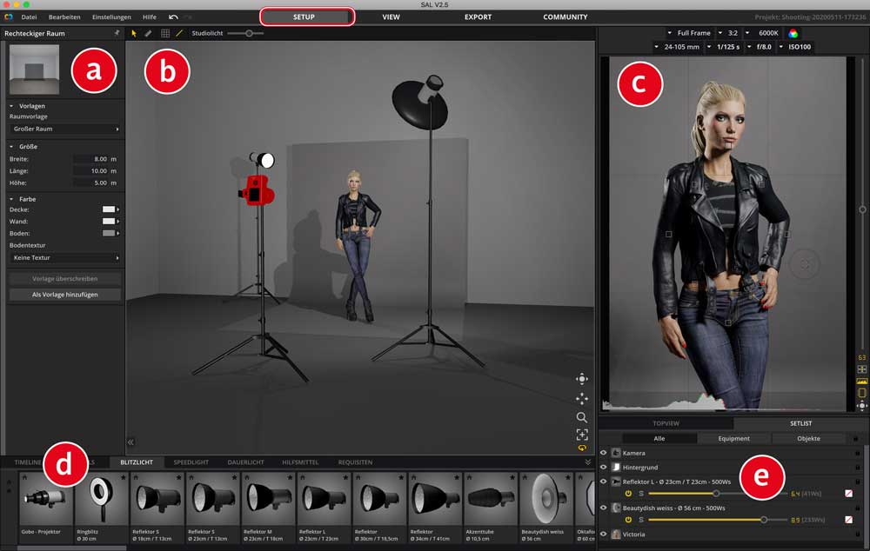
Task: Click the Decke color swatch
Action: tap(109, 209)
